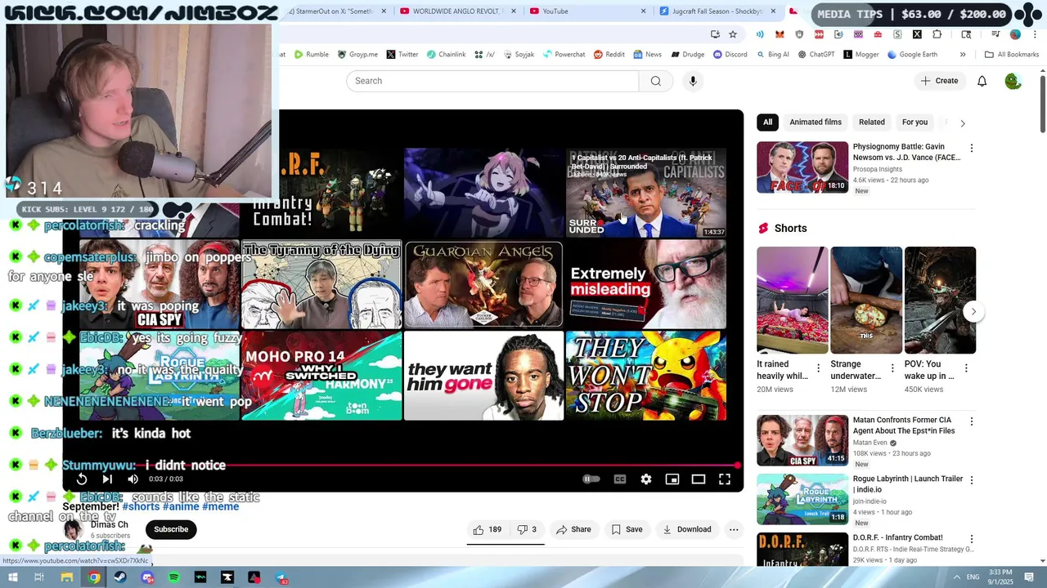Select the All filter chip

[x=767, y=122]
